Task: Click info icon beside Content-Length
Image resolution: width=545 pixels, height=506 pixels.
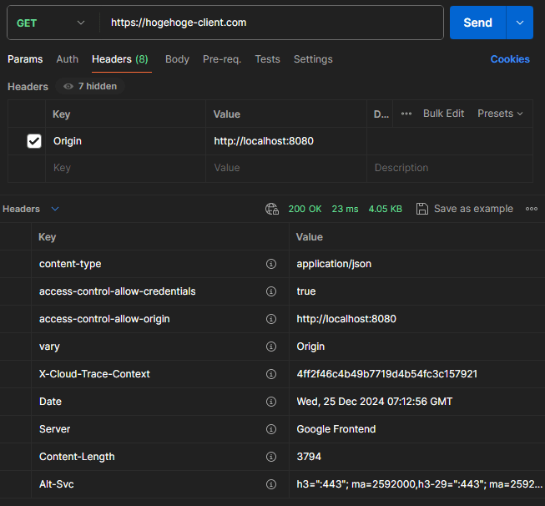Action: 271,457
